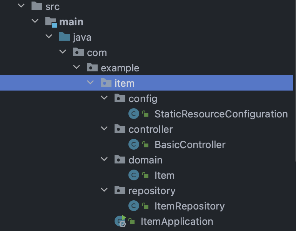Viewport: 296px width, 231px height.
Task: Collapse the item package chevron
Action: (90, 82)
